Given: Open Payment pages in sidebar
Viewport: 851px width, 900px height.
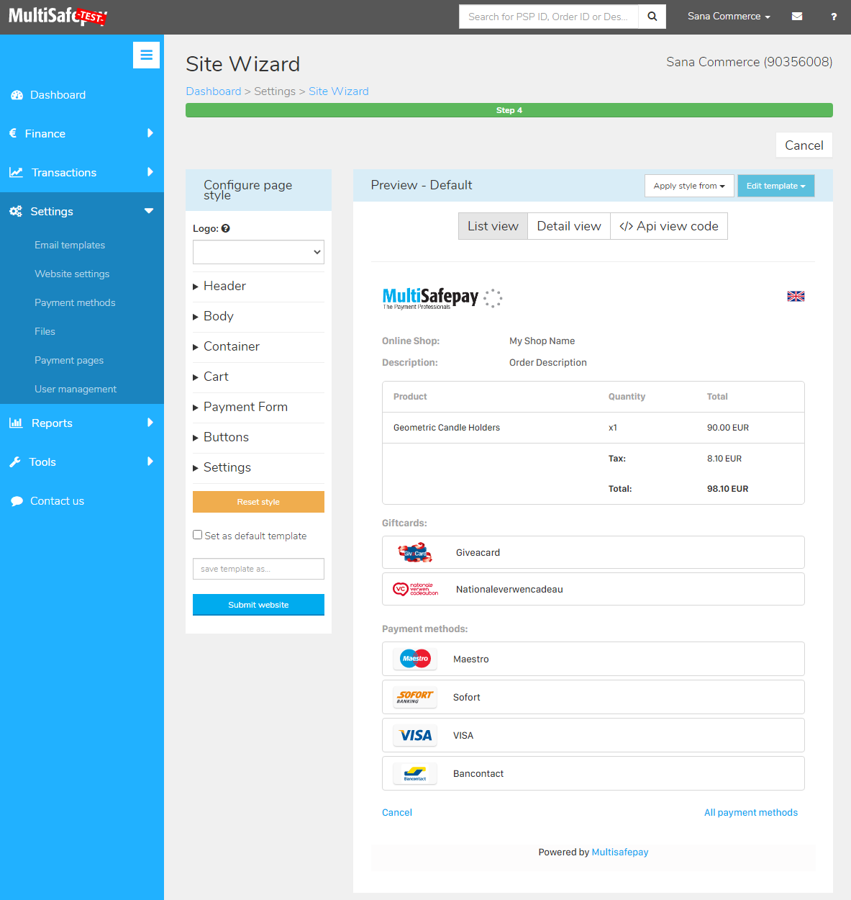Looking at the screenshot, I should 69,360.
